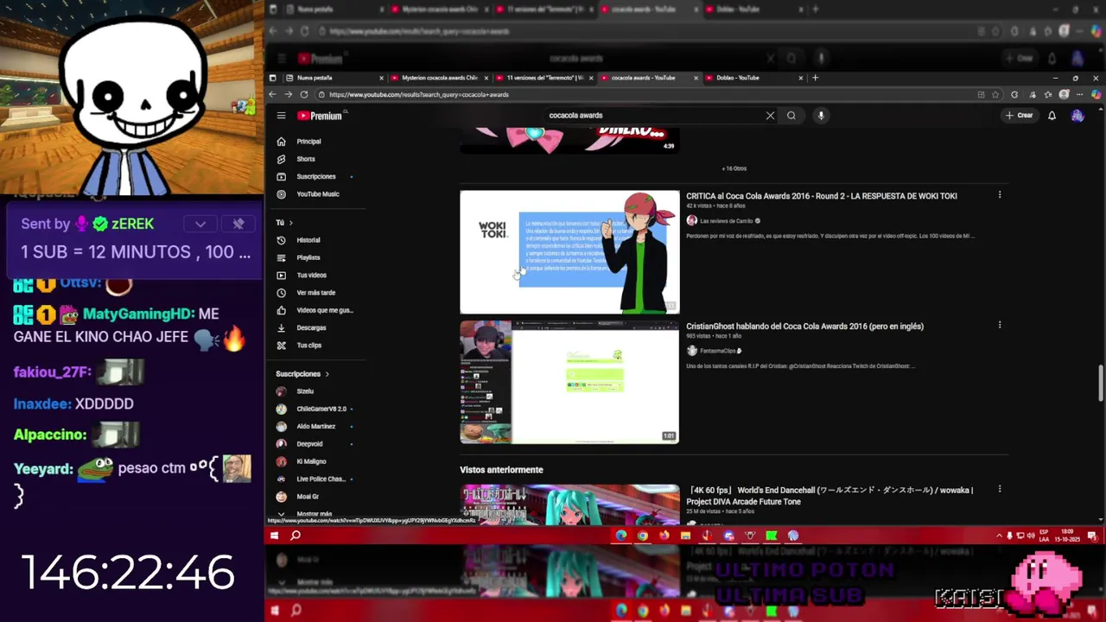Open more options for World's End Dancehall

1000,490
